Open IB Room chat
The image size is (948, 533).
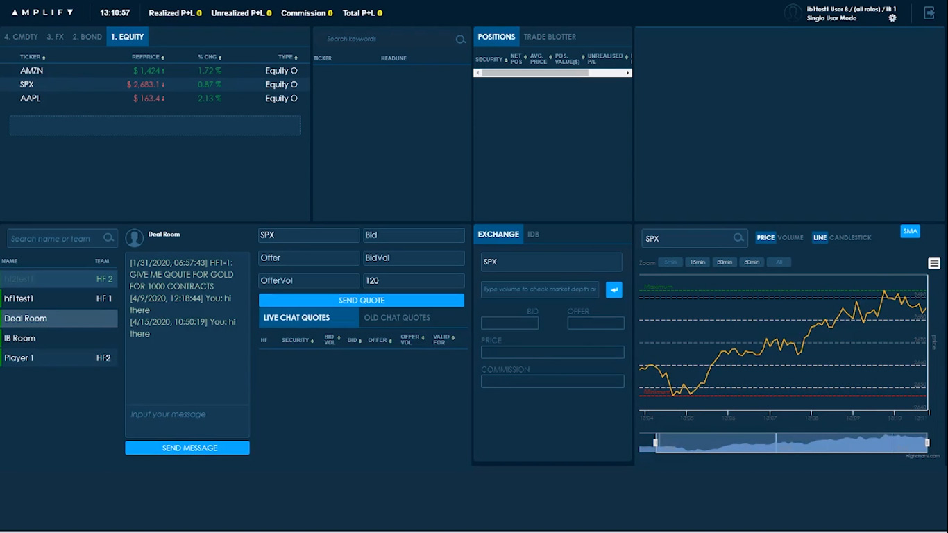59,338
